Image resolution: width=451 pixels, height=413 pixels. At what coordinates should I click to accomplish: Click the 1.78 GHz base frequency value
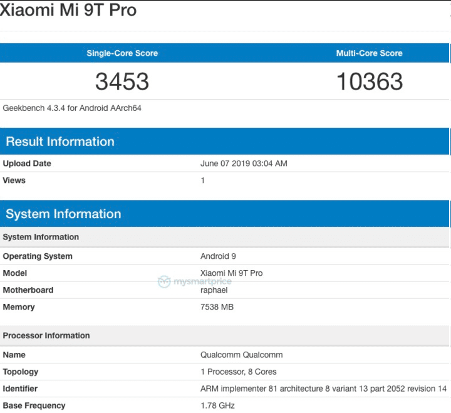point(217,405)
